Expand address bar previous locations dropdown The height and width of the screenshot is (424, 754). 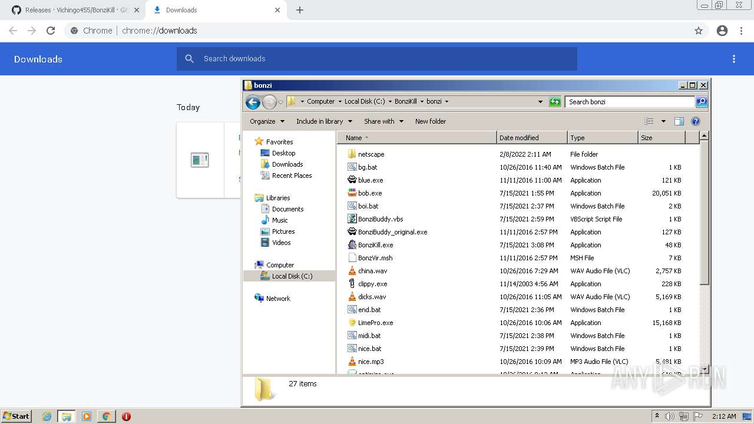click(x=540, y=102)
